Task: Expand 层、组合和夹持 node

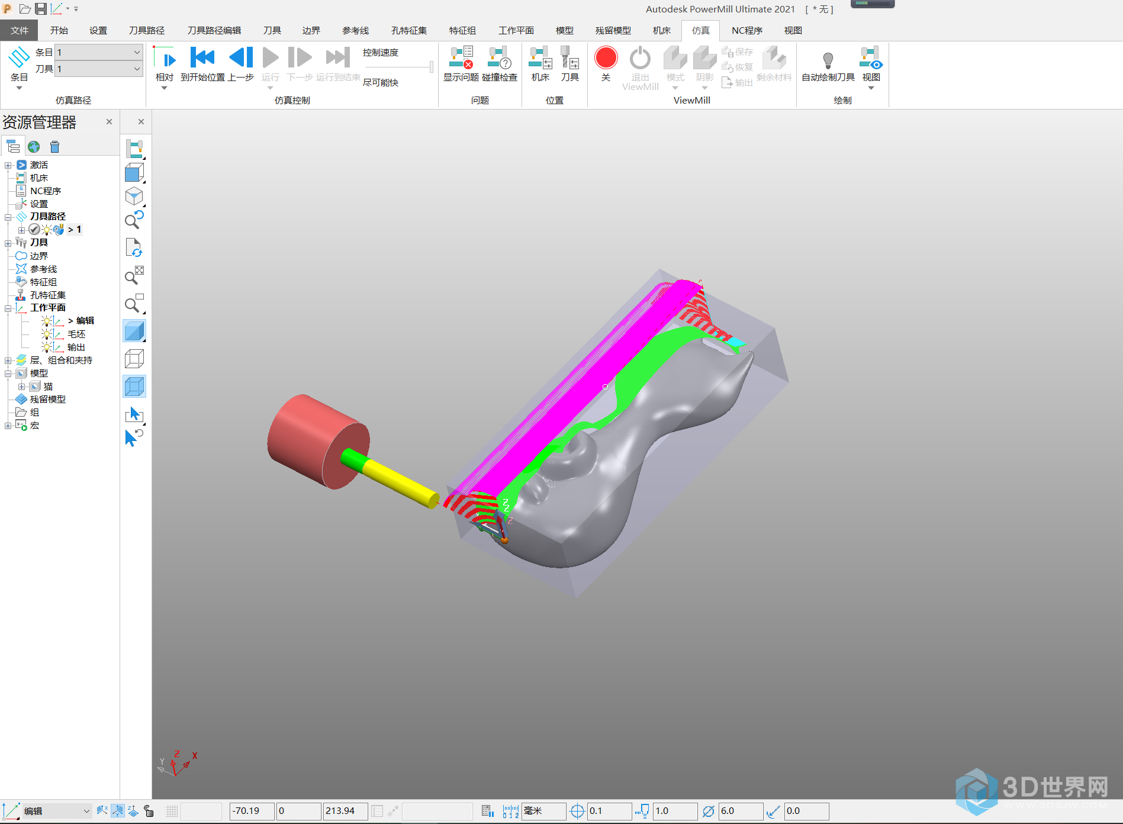Action: [x=8, y=360]
